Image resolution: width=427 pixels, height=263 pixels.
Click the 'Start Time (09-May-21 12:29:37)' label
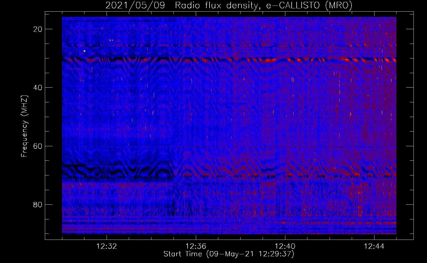coord(229,254)
